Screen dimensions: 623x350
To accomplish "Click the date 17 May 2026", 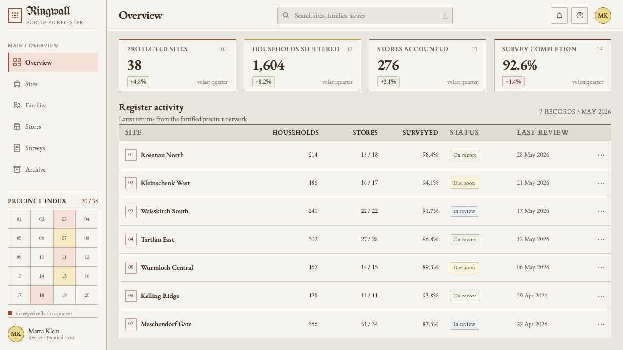I will click(x=533, y=211).
